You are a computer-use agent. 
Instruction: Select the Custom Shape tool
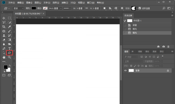9,53
